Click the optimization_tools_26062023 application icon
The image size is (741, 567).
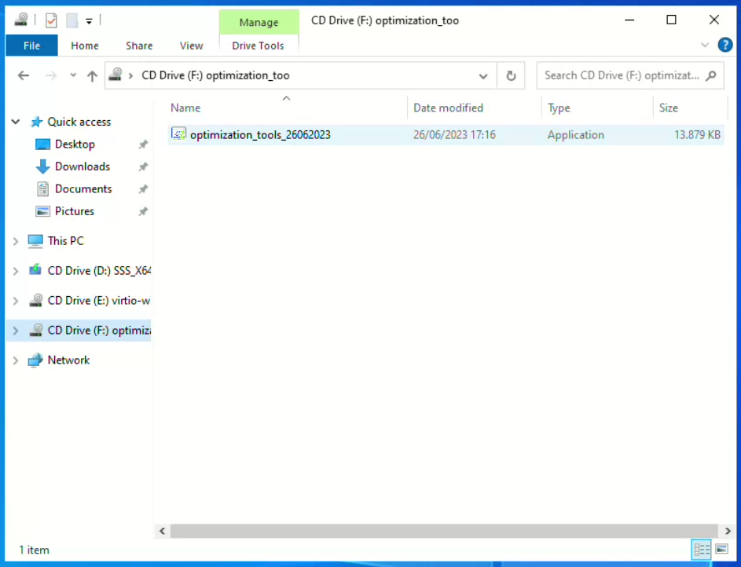tap(178, 134)
